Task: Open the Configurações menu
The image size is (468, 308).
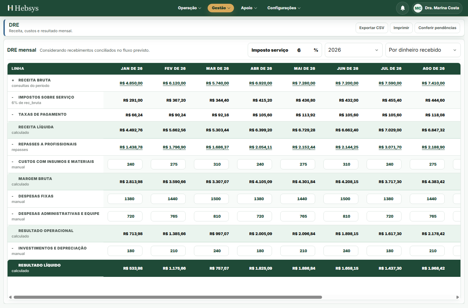Action: (284, 8)
